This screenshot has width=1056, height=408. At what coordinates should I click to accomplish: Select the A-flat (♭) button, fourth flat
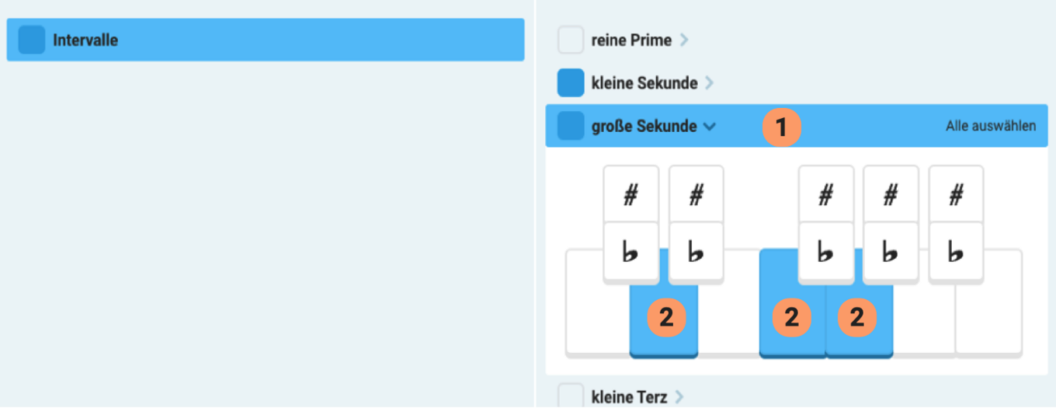point(890,252)
